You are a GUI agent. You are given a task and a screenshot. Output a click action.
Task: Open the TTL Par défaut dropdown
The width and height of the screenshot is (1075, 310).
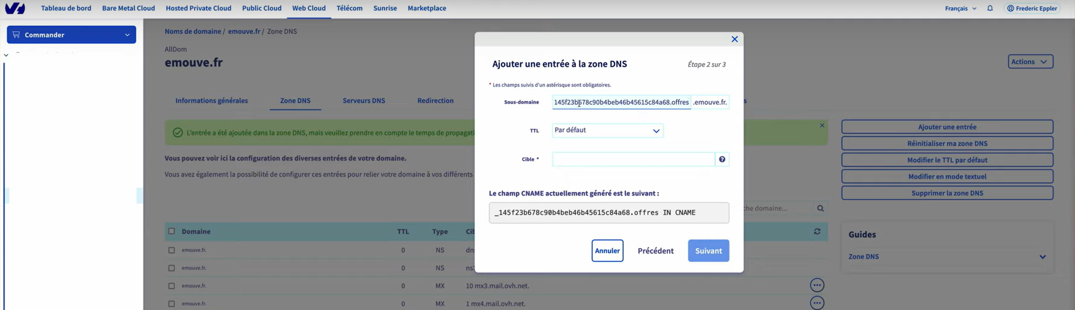607,131
